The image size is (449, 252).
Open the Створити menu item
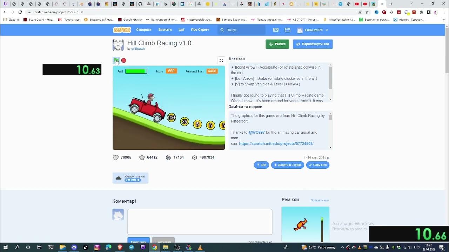(x=144, y=30)
